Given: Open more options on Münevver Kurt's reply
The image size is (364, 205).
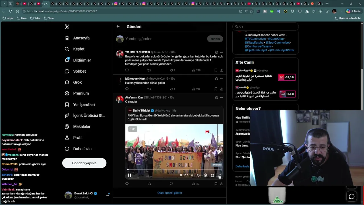Looking at the screenshot, I should (x=222, y=79).
